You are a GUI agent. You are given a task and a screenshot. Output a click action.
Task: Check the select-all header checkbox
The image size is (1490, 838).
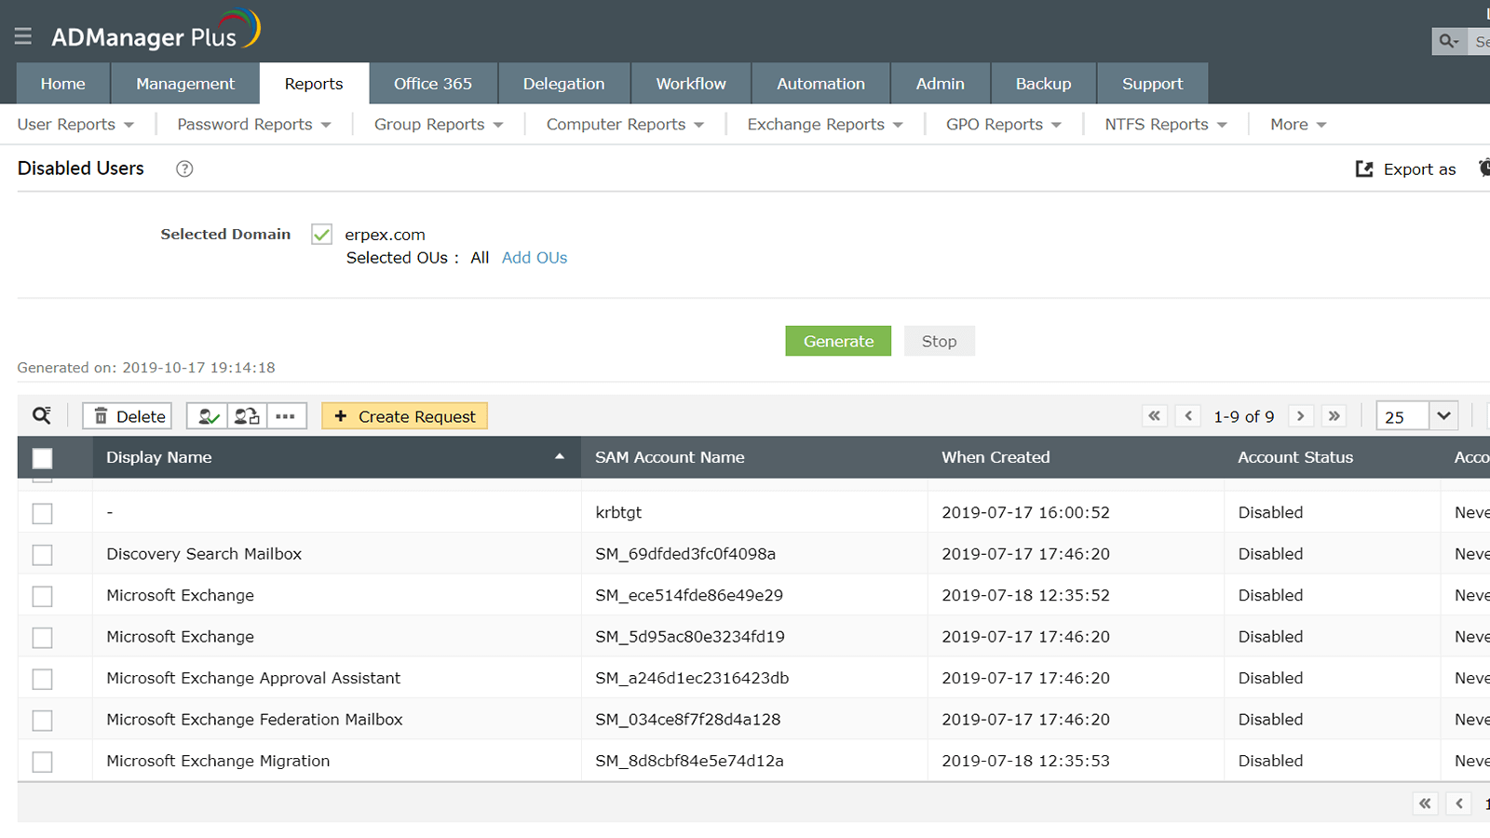[43, 458]
